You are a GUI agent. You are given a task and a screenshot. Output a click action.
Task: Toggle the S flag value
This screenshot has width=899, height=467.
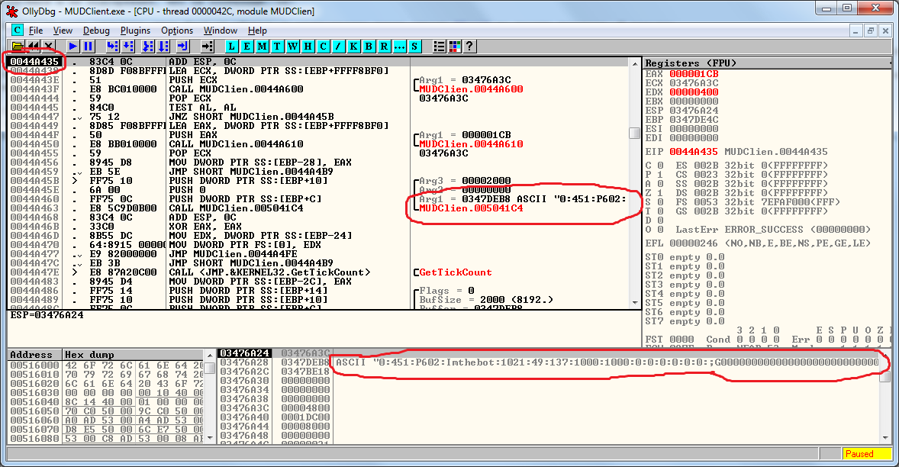[x=660, y=202]
